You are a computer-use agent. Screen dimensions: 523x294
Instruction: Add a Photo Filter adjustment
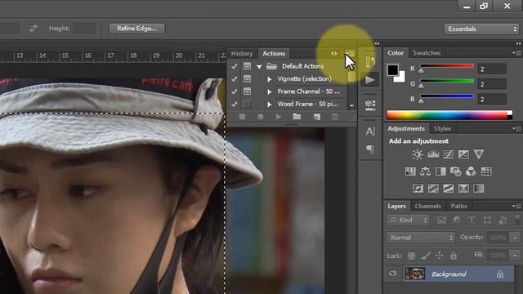(456, 171)
